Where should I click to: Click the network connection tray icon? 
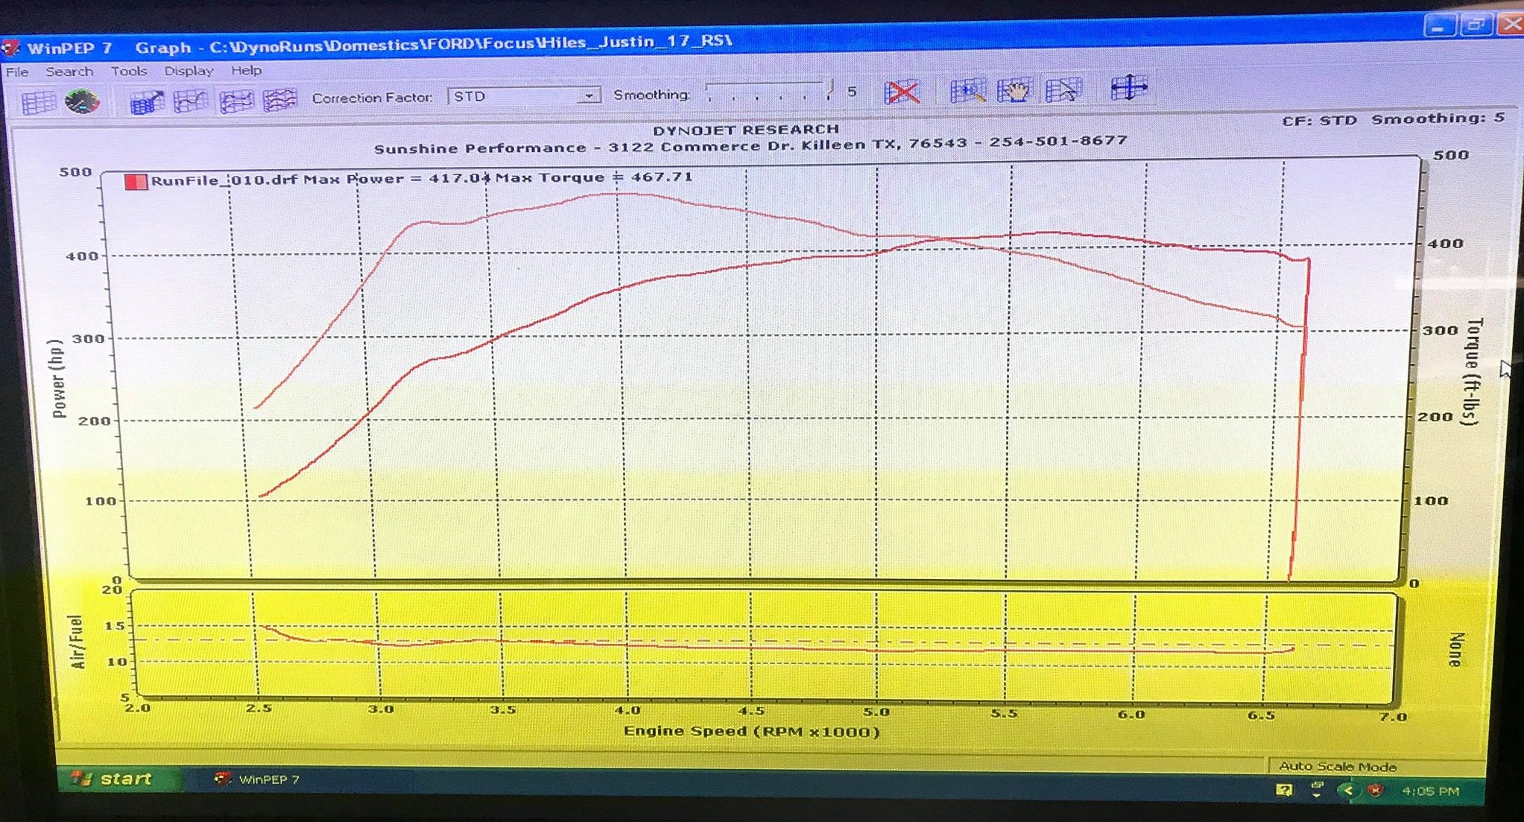tap(1317, 790)
